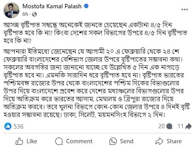This screenshot has width=193, height=148.
Task: Click the dark comment bubble icon
Action: click(169, 126)
